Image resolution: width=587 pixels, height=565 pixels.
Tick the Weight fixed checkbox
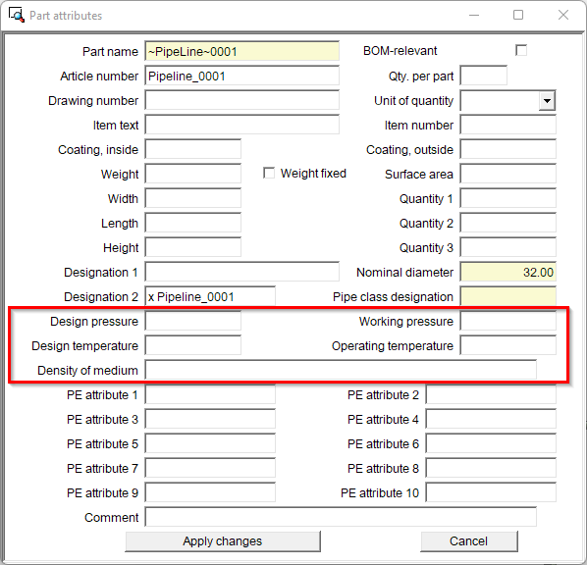click(x=269, y=173)
